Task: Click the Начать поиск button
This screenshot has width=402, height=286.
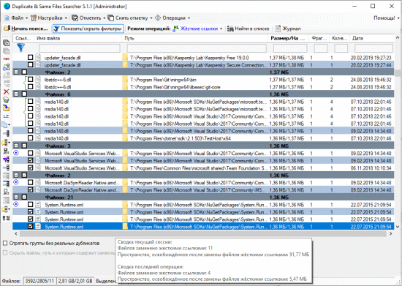Action: pos(26,29)
